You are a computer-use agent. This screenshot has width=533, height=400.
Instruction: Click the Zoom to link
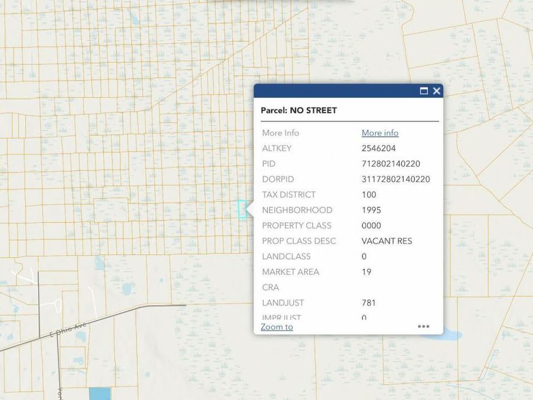[277, 327]
